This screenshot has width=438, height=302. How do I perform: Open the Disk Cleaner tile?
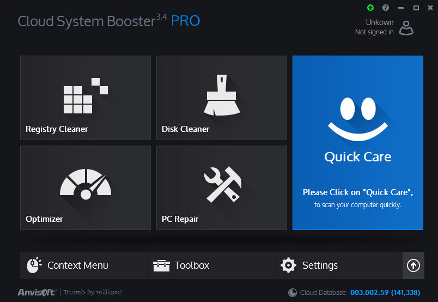click(222, 98)
